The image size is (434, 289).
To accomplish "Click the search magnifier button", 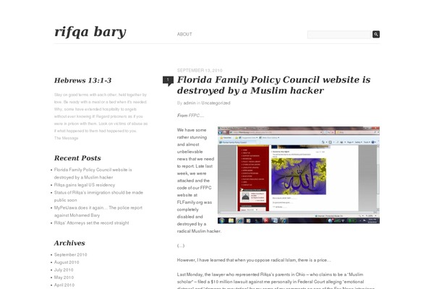I will coord(376,34).
